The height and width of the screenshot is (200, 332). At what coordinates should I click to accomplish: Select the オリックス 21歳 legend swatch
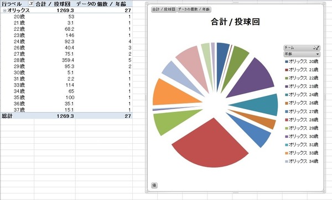point(287,70)
